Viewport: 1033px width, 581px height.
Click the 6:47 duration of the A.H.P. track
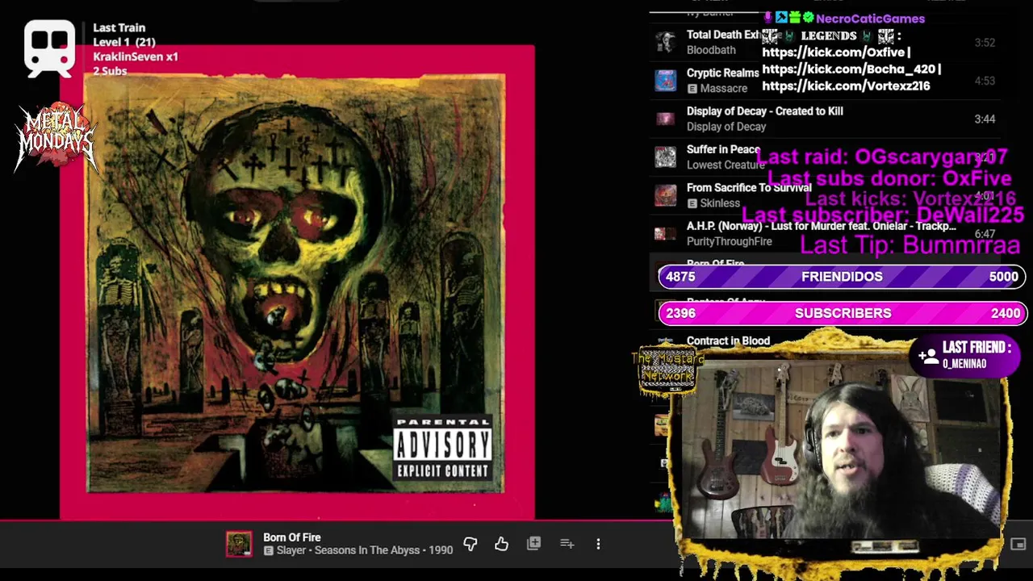pyautogui.click(x=985, y=234)
